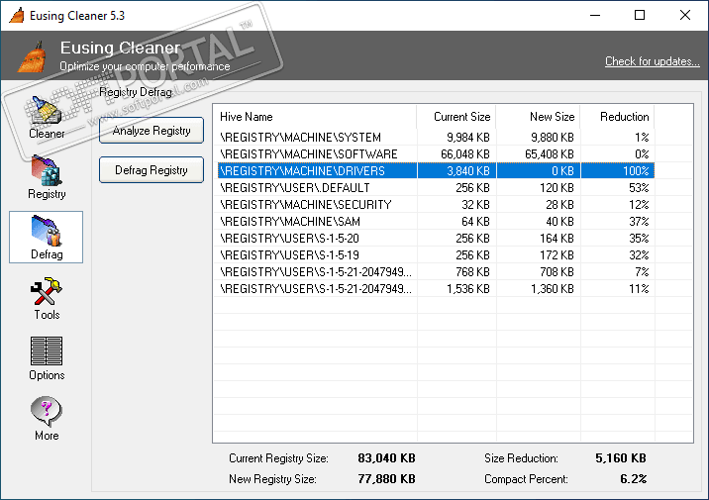Close the Eusing Cleaner window

684,16
